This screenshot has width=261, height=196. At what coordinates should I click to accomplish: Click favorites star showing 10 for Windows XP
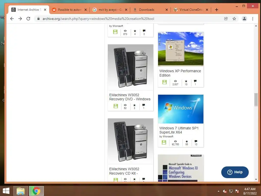186,81
